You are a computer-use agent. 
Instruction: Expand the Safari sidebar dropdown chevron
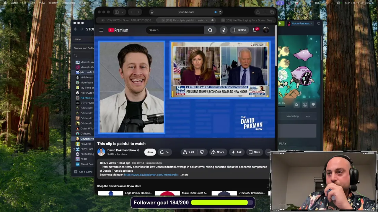pos(122,12)
